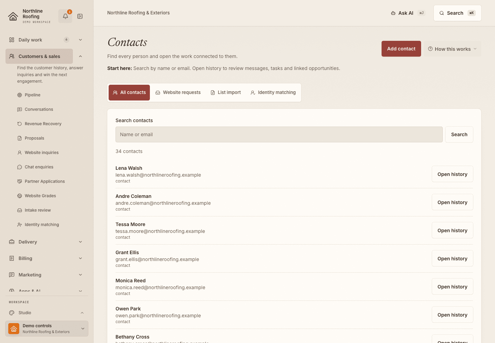
Task: Click the 34 contacts count
Action: [129, 151]
